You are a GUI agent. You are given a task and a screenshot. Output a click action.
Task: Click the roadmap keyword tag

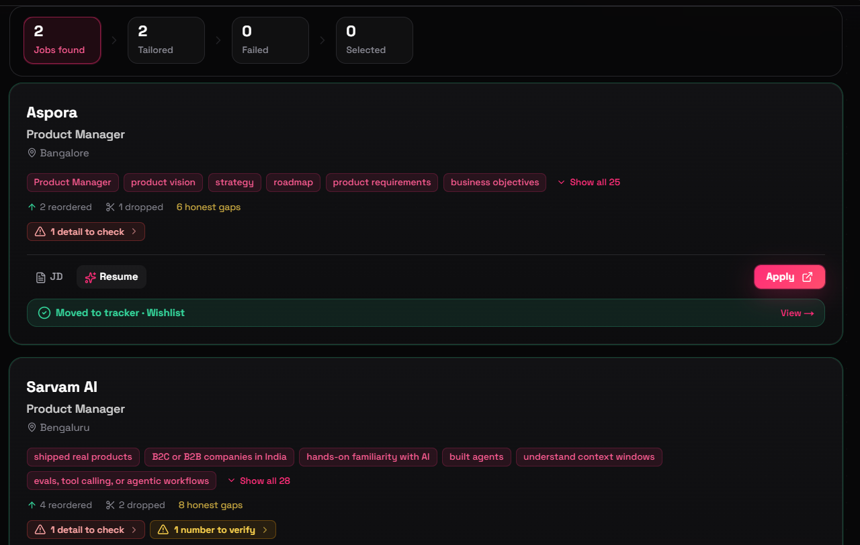click(294, 182)
